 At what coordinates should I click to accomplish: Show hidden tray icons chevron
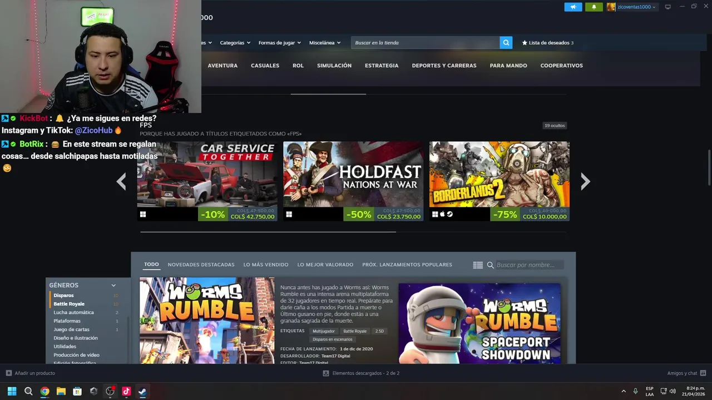point(624,391)
